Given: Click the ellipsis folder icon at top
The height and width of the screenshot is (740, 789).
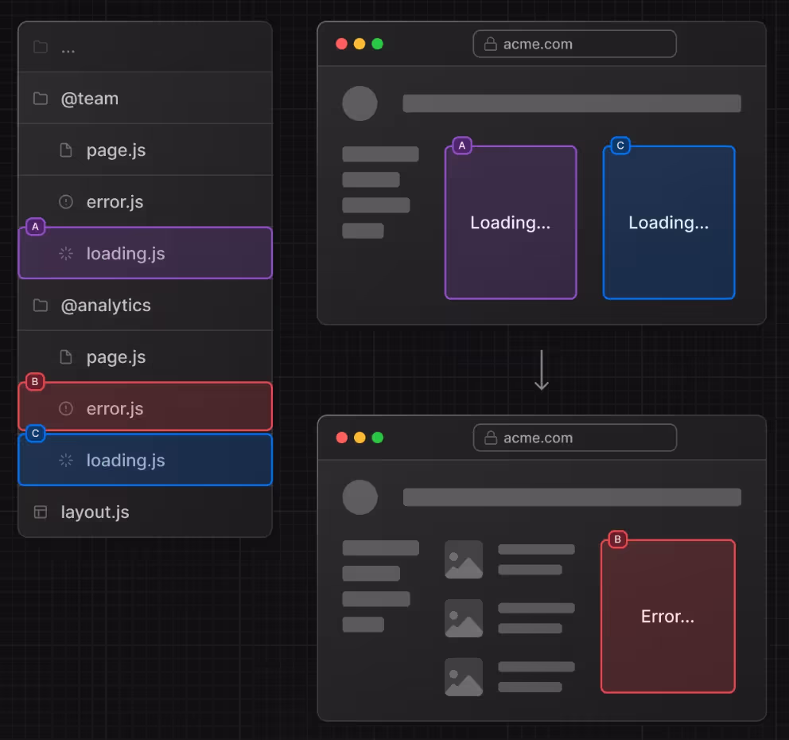Looking at the screenshot, I should (41, 47).
